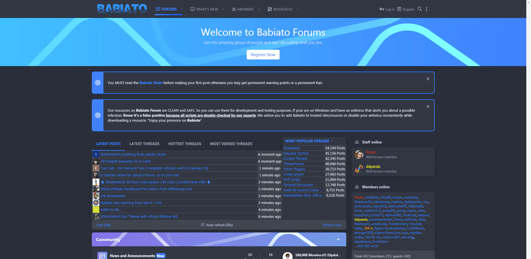Open Shutterstock 30 Days Subscription thread
The image size is (531, 259).
[x=155, y=182]
